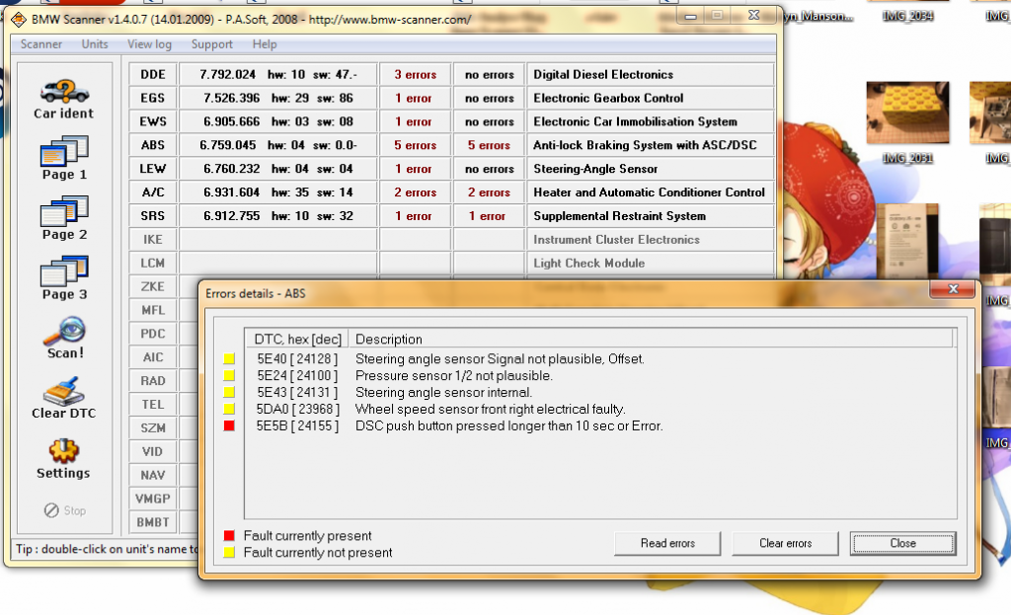The height and width of the screenshot is (615, 1011).
Task: Close the ABS Errors details dialog with X
Action: coord(954,289)
